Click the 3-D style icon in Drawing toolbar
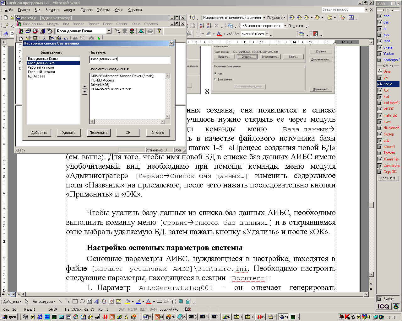The height and width of the screenshot is (321, 402). point(188,302)
